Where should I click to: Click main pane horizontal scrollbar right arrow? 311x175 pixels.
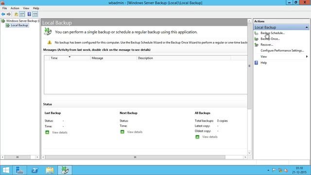pos(245,157)
